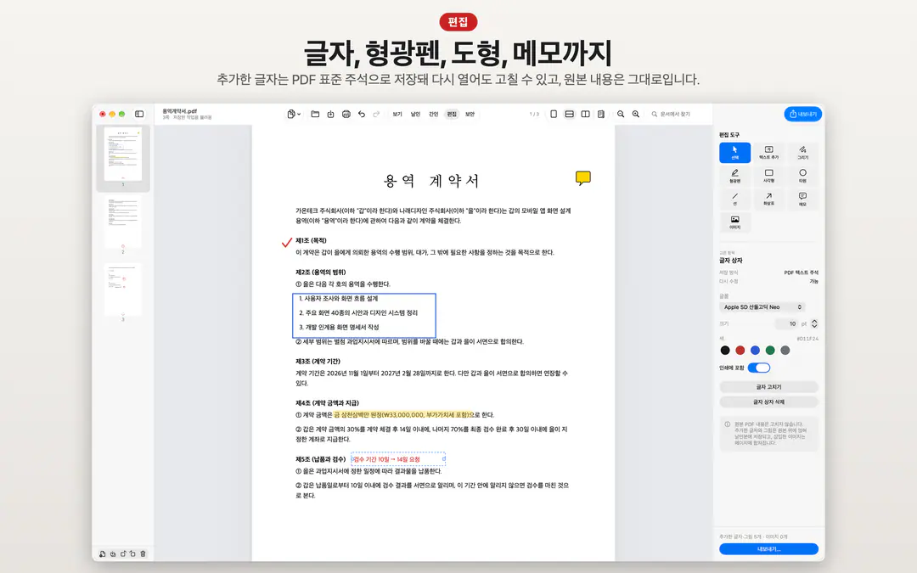
Task: Click the open folder icon
Action: [x=315, y=114]
